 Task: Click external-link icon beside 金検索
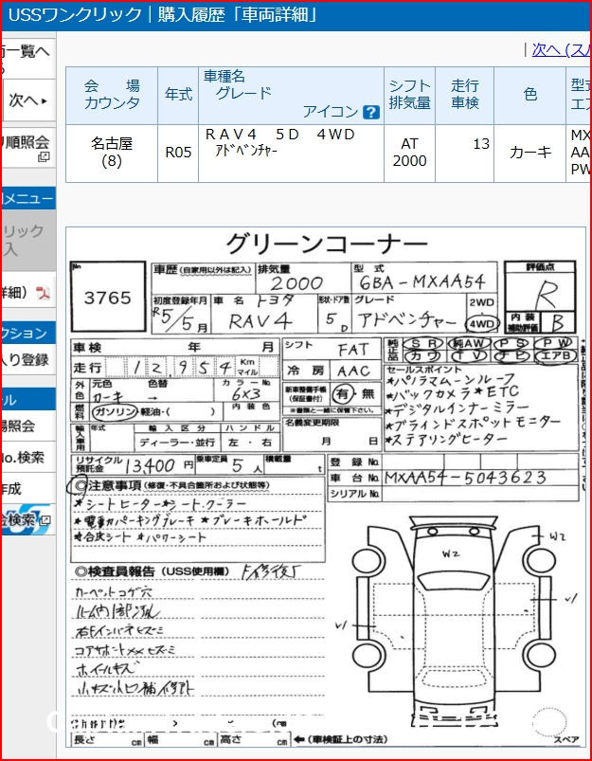(x=45, y=520)
